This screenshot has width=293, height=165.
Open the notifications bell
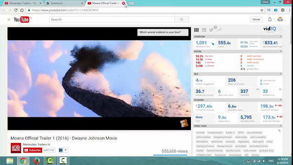270,19
